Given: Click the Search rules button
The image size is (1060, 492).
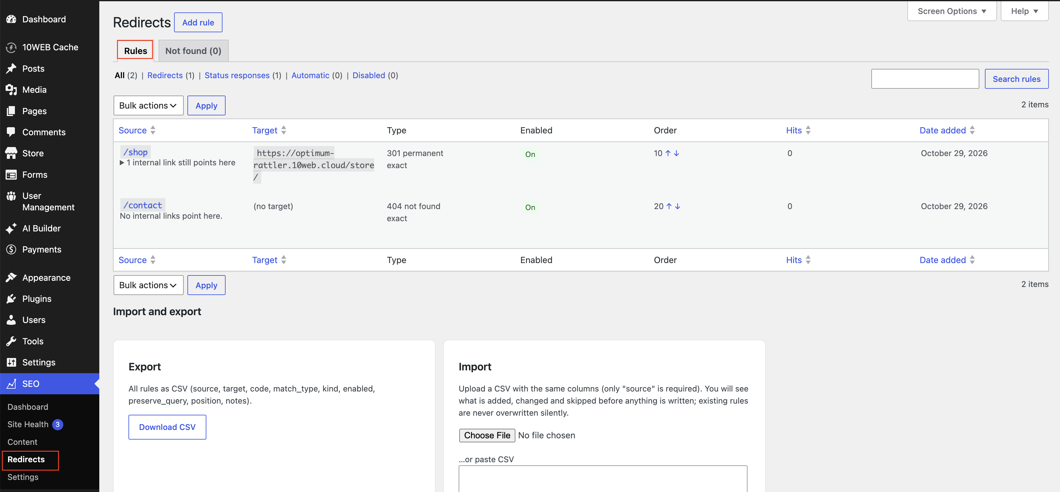Looking at the screenshot, I should coord(1017,79).
